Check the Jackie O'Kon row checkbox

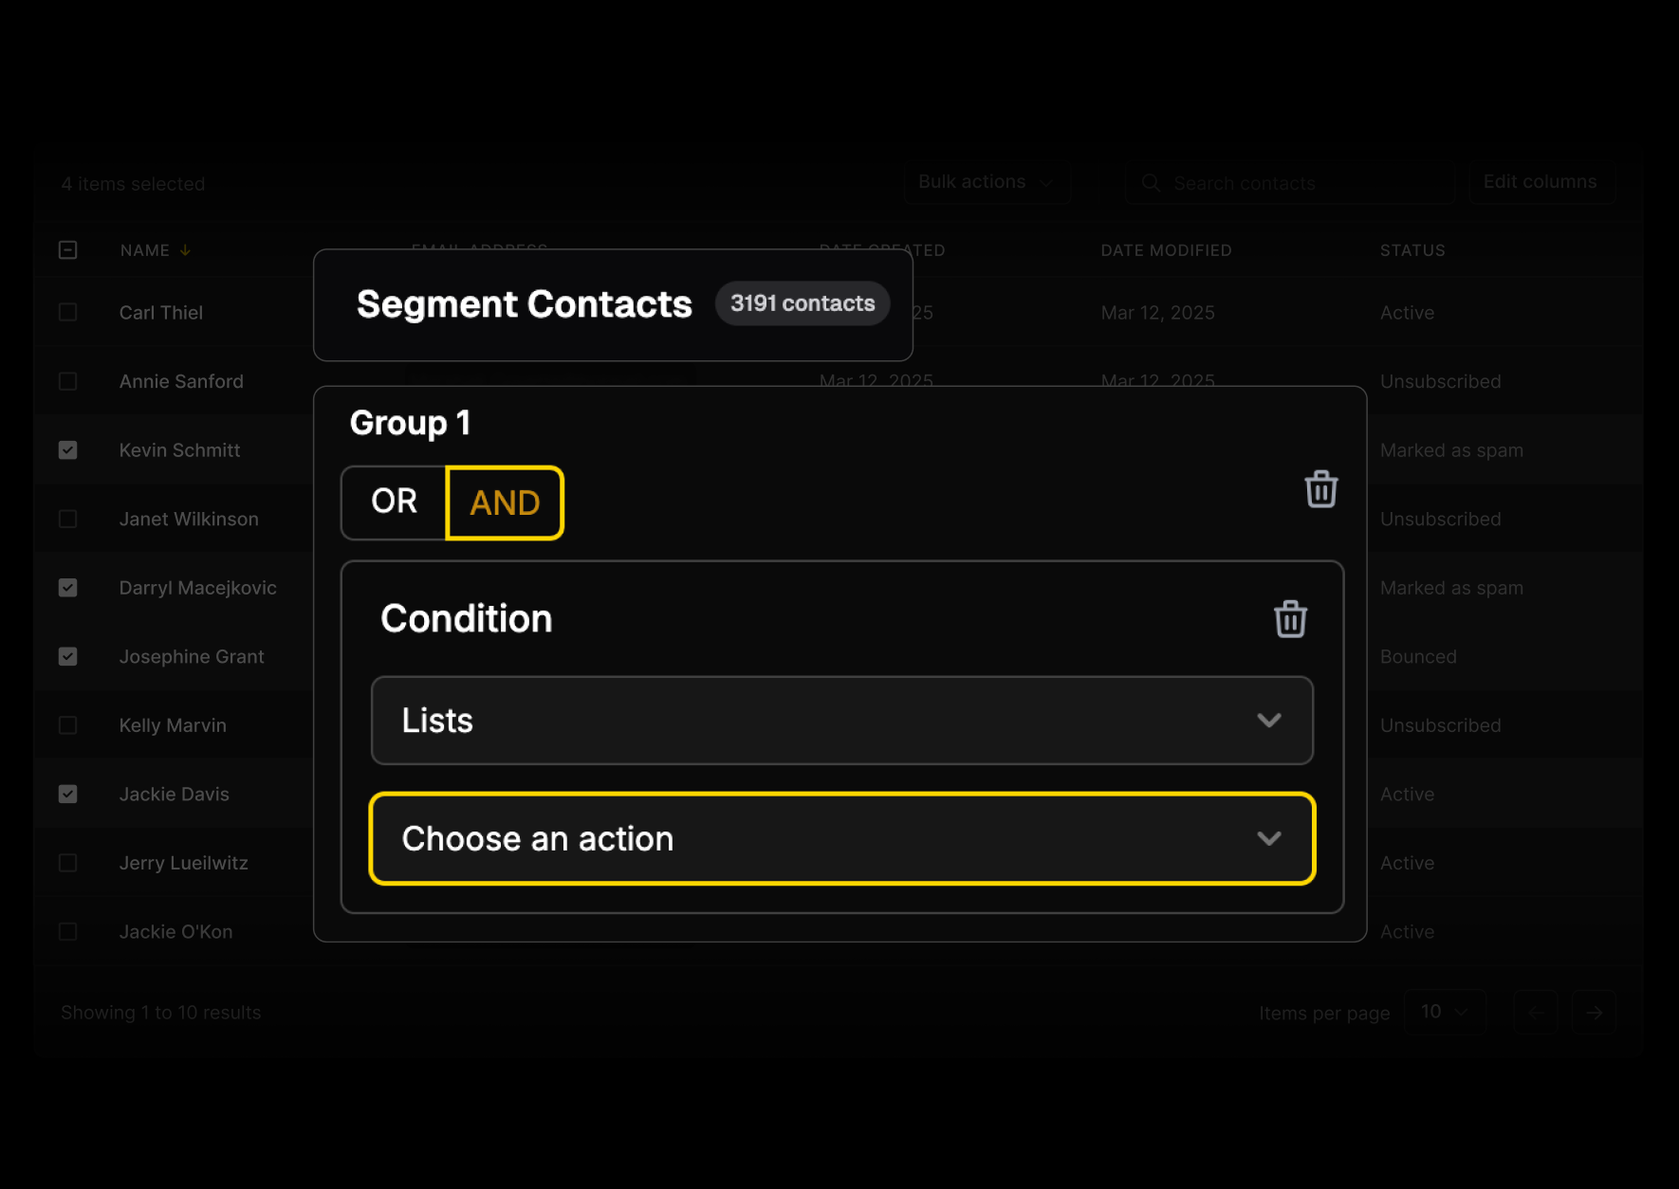tap(68, 931)
